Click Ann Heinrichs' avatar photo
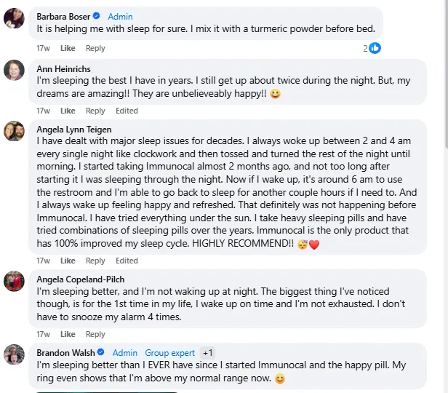This screenshot has width=448, height=393. pos(15,70)
